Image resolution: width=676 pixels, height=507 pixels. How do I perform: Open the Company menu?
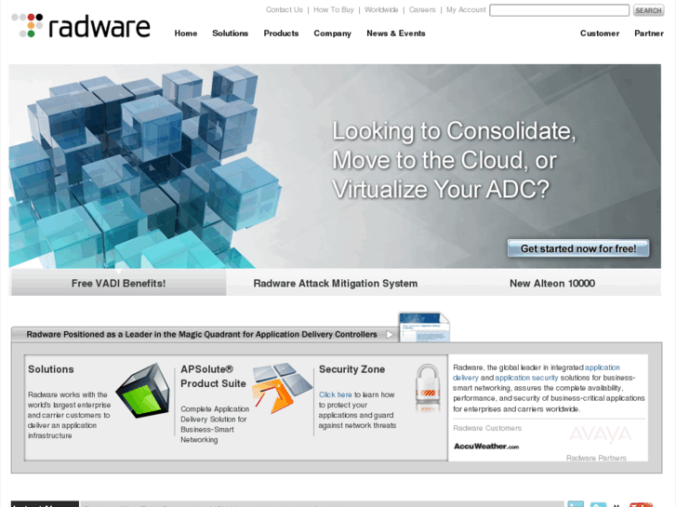pyautogui.click(x=332, y=33)
